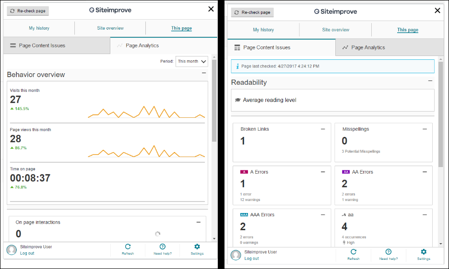
Task: Close the right Siteimprove panel
Action: [x=437, y=11]
